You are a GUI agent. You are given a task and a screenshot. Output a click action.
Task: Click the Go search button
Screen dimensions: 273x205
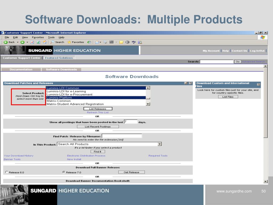coord(238,62)
